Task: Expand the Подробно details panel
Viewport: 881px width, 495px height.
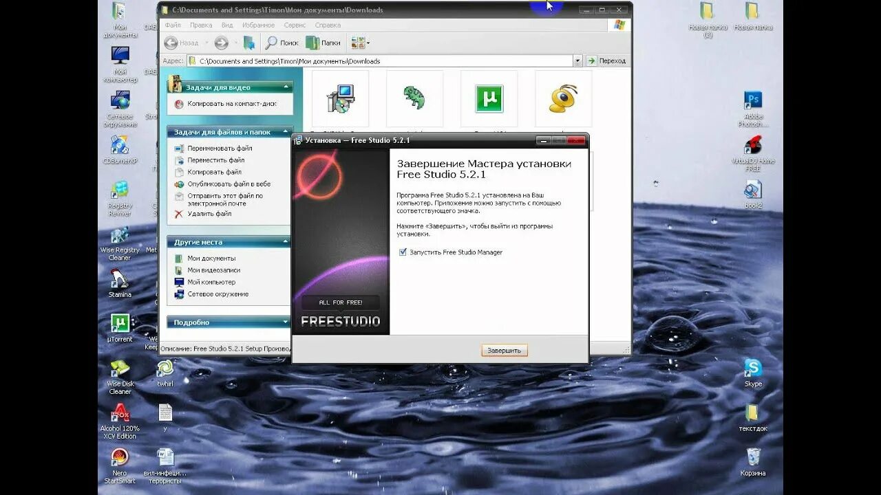Action: click(x=286, y=322)
